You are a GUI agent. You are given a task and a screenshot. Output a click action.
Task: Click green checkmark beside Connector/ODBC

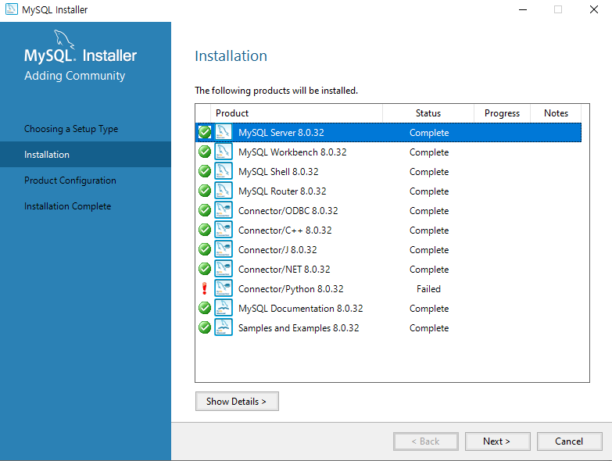tap(205, 210)
